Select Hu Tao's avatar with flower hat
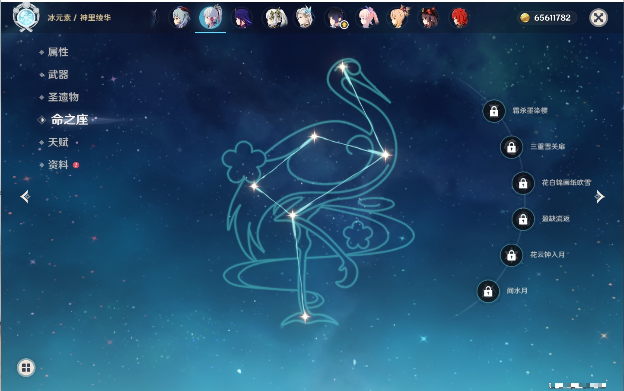The width and height of the screenshot is (624, 391). point(429,18)
